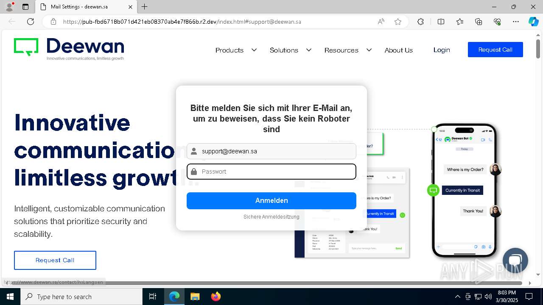The height and width of the screenshot is (305, 543).
Task: Open the Solutions menu
Action: point(284,50)
